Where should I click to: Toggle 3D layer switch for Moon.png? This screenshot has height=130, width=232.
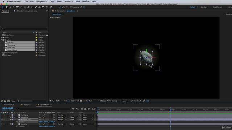pos(54,117)
